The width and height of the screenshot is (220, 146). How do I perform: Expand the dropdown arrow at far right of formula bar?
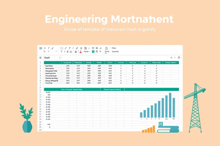(181, 58)
